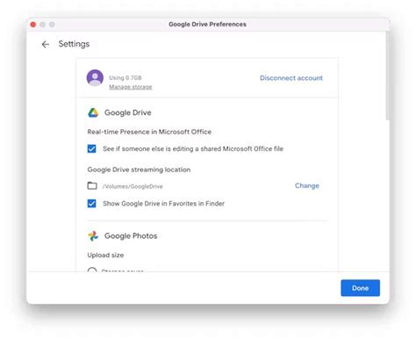
Task: Click the Google Photos pinwheel logo
Action: pyautogui.click(x=93, y=236)
